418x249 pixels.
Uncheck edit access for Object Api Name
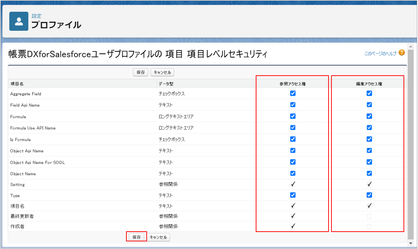pyautogui.click(x=369, y=151)
